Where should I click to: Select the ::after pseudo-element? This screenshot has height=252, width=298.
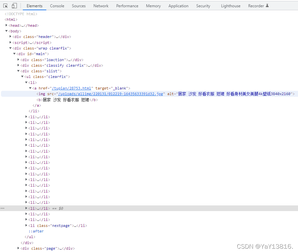36,231
